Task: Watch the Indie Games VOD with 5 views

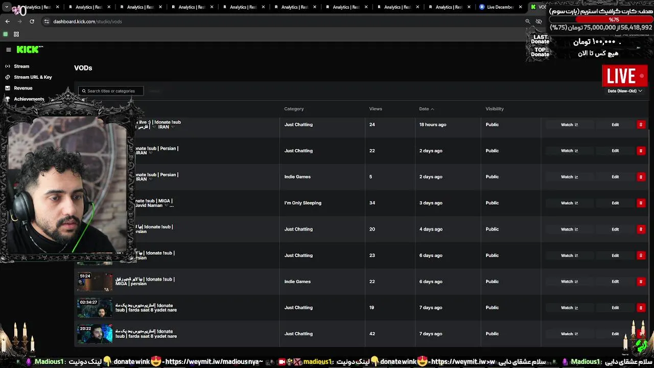Action: pyautogui.click(x=569, y=177)
